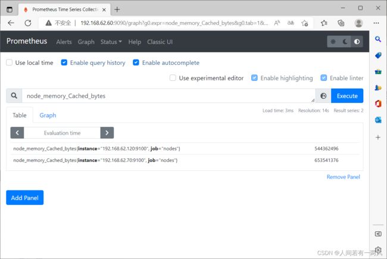Screen dimensions: 387x259
Task: Click the search magnifier beside query
Action: [x=14, y=95]
